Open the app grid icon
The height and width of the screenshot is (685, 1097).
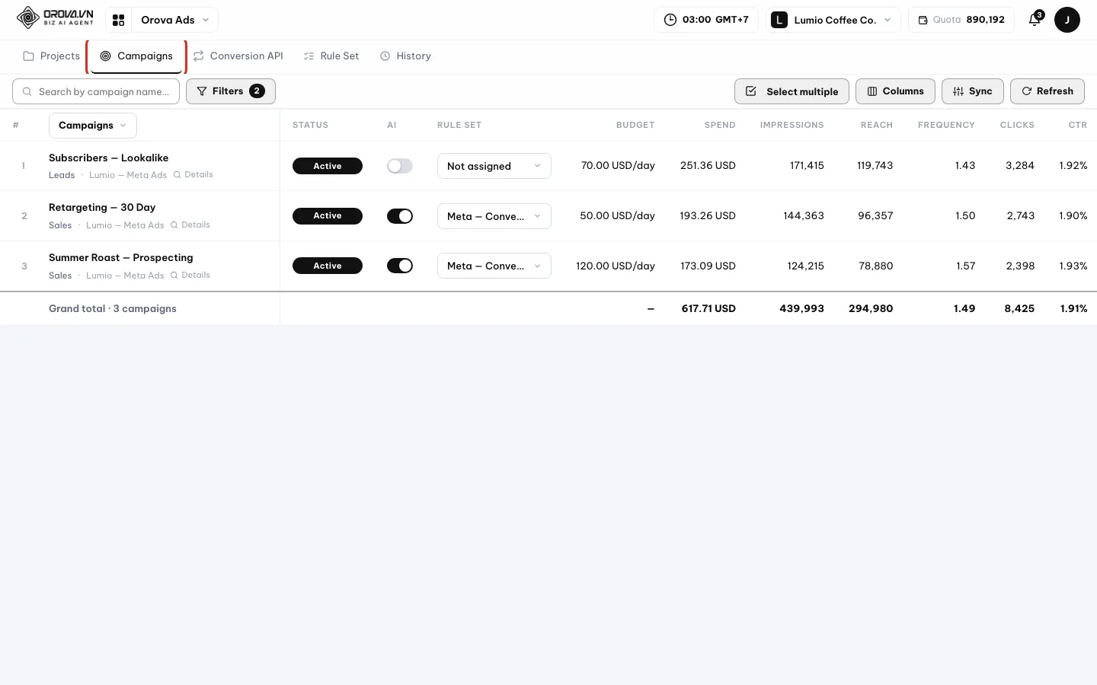[118, 20]
